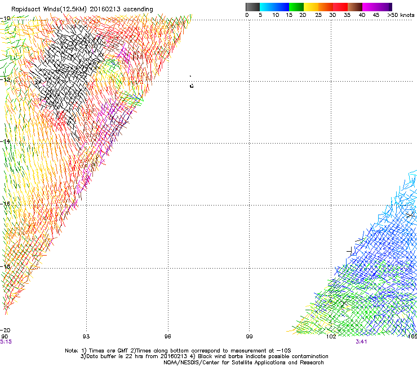Click the '-14' latitude axis label
Viewport: 417px width, 366px height.
(5, 141)
